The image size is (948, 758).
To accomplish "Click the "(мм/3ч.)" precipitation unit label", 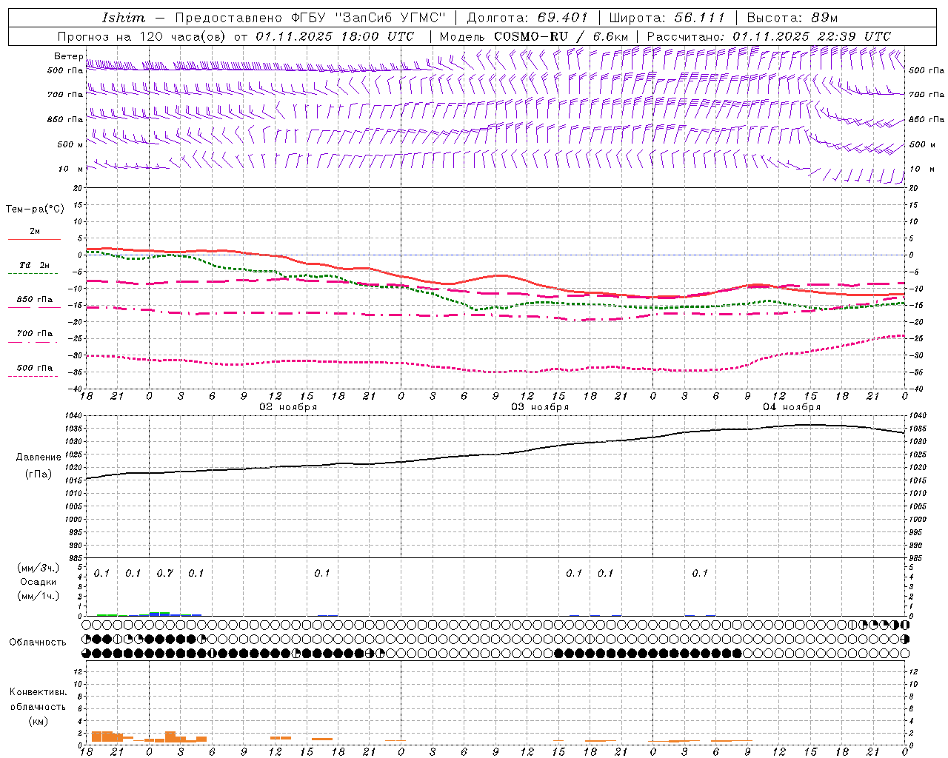I will pyautogui.click(x=39, y=568).
